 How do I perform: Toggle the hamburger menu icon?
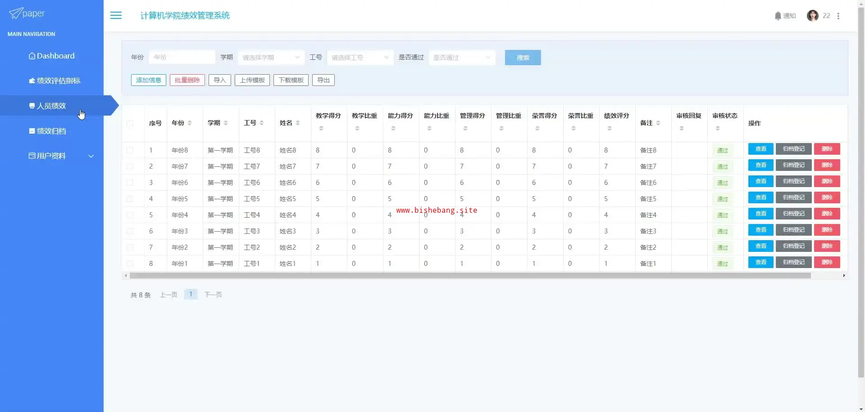pyautogui.click(x=116, y=15)
